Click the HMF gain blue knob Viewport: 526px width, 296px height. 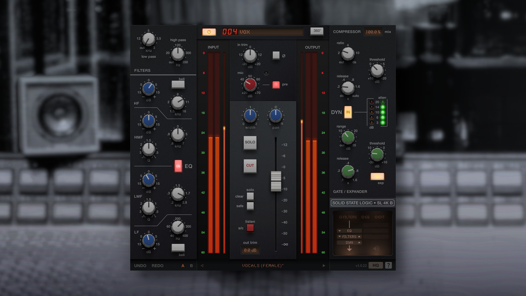coord(149,120)
